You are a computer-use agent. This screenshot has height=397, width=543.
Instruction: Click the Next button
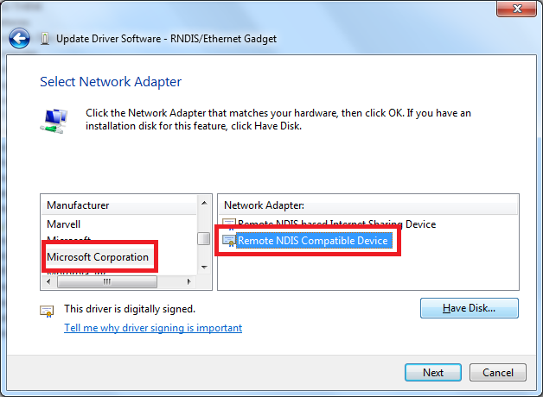tap(433, 373)
